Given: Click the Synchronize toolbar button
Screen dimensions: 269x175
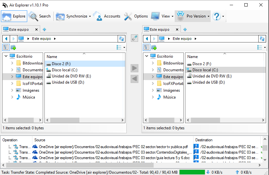Looking at the screenshot, I should (x=72, y=16).
